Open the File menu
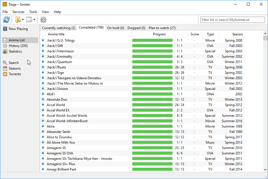The image size is (268, 179). (5, 12)
